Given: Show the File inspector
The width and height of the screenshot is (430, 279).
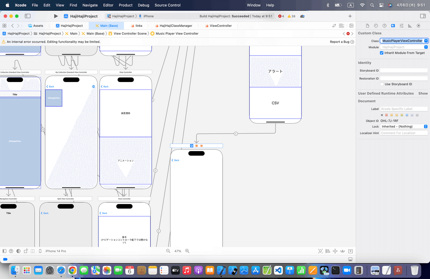Looking at the screenshot, I should coord(367,26).
